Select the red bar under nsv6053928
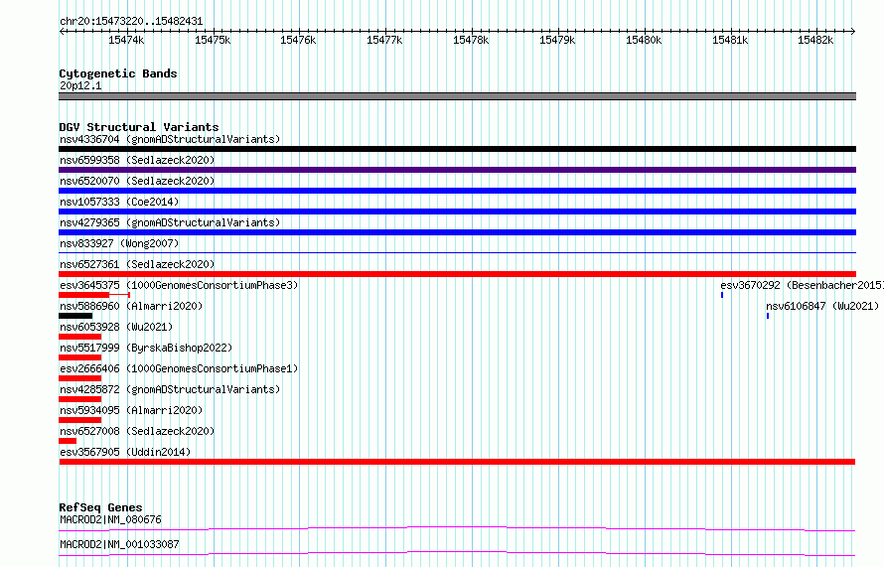 80,337
